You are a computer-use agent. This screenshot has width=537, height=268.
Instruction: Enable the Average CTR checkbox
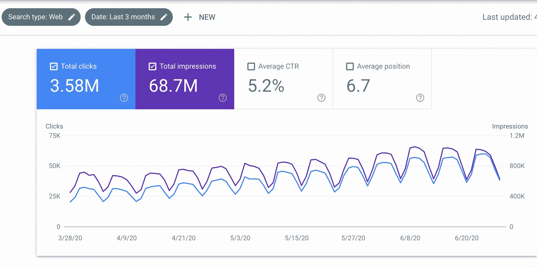pos(251,66)
